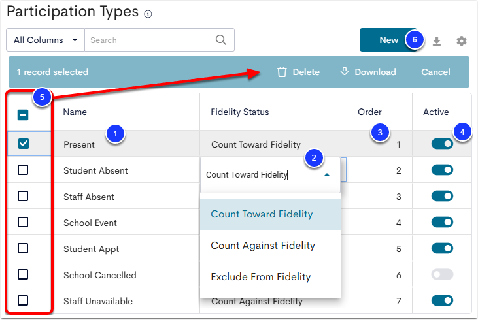Check the School Cancelled row checkbox
Image resolution: width=478 pixels, height=320 pixels.
[23, 274]
